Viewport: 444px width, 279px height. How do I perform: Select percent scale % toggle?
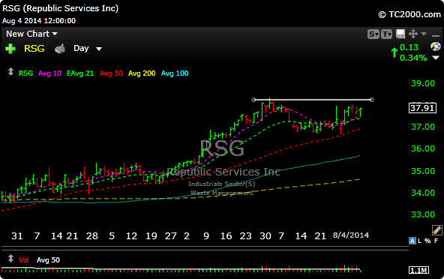coord(427,241)
